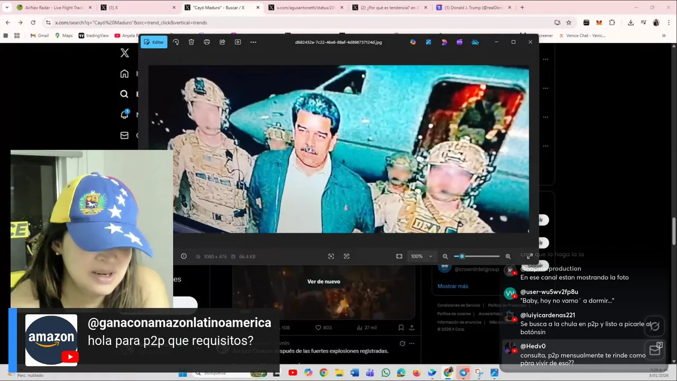Adjust the Photos zoom slider
Viewport: 677px width, 381px height.
[x=477, y=256]
